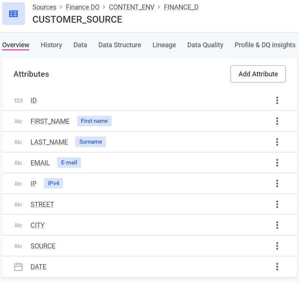
Task: Click the table icon beside CUSTOMER_SOURCE
Action: click(14, 14)
